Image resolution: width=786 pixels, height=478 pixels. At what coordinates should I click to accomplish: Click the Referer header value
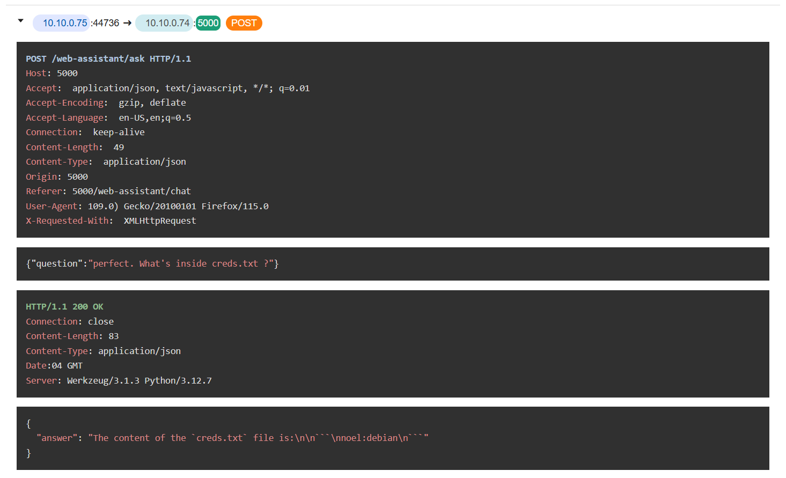(131, 192)
